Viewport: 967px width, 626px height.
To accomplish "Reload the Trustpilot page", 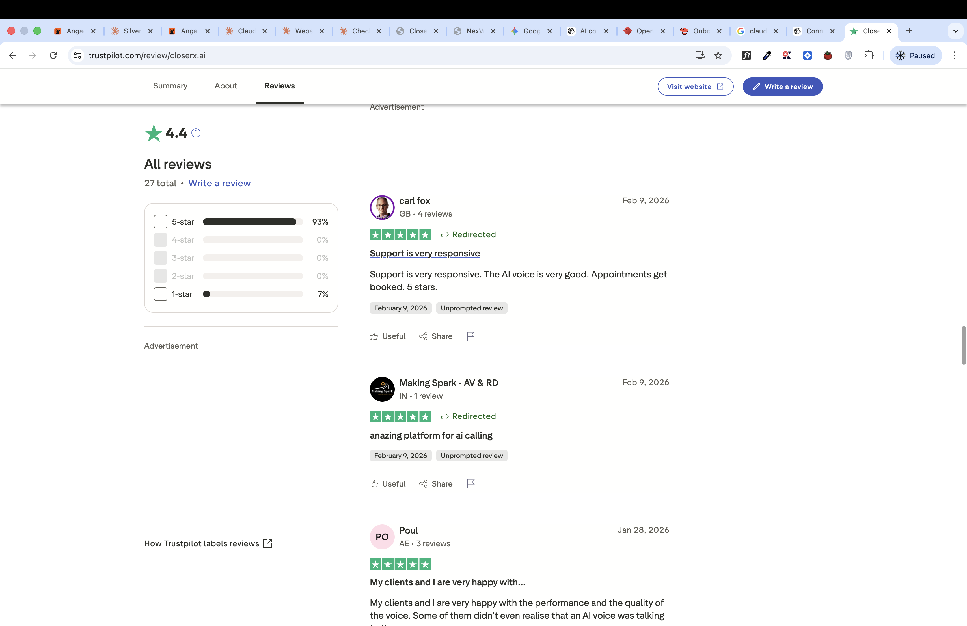I will [53, 56].
